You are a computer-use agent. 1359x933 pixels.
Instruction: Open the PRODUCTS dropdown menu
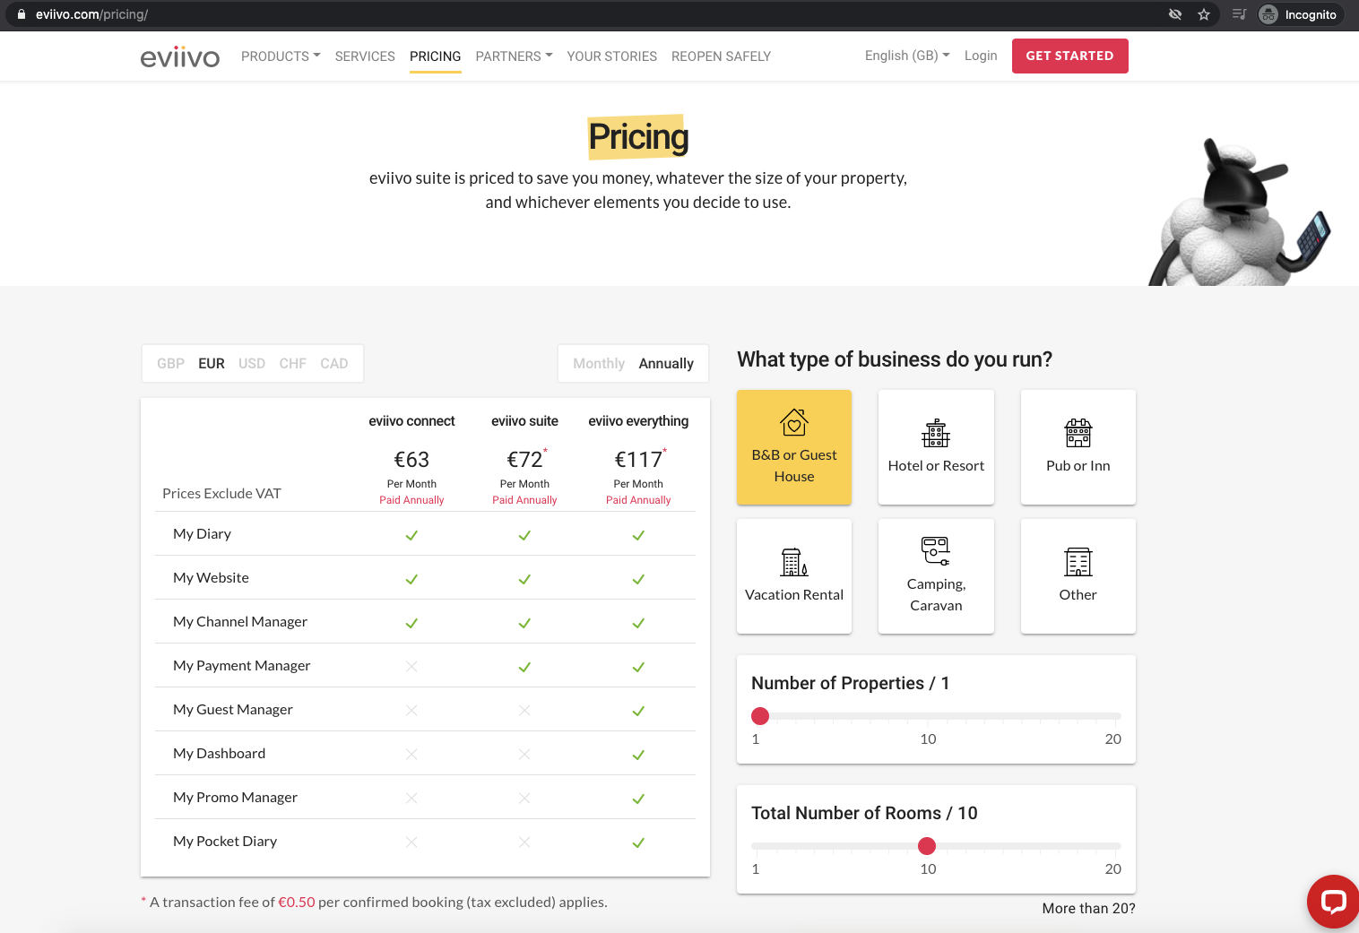pos(280,56)
